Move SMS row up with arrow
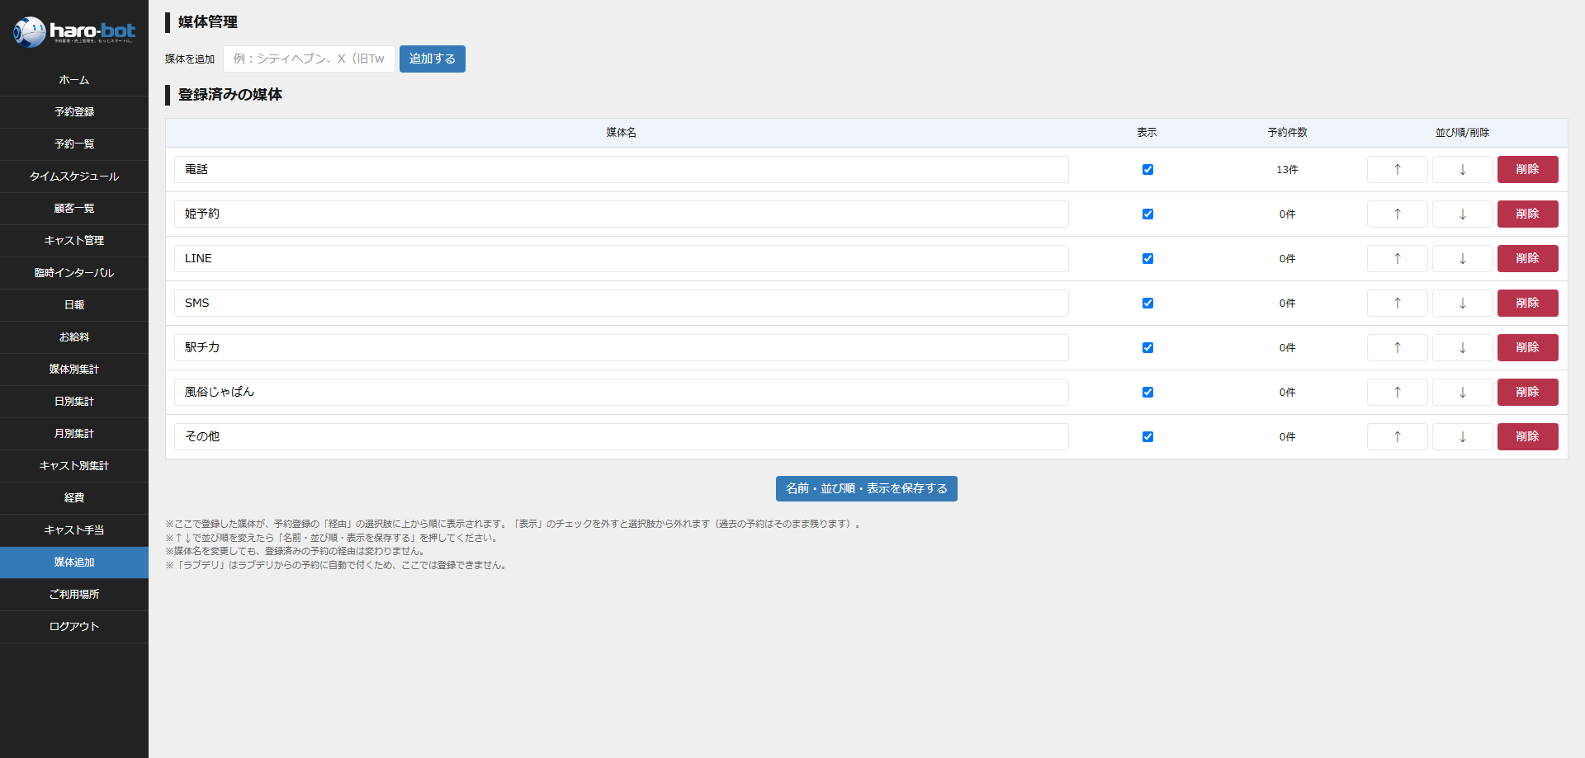The image size is (1585, 758). (1398, 303)
